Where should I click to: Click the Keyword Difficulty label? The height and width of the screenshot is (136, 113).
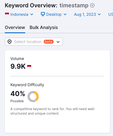pos(27,85)
